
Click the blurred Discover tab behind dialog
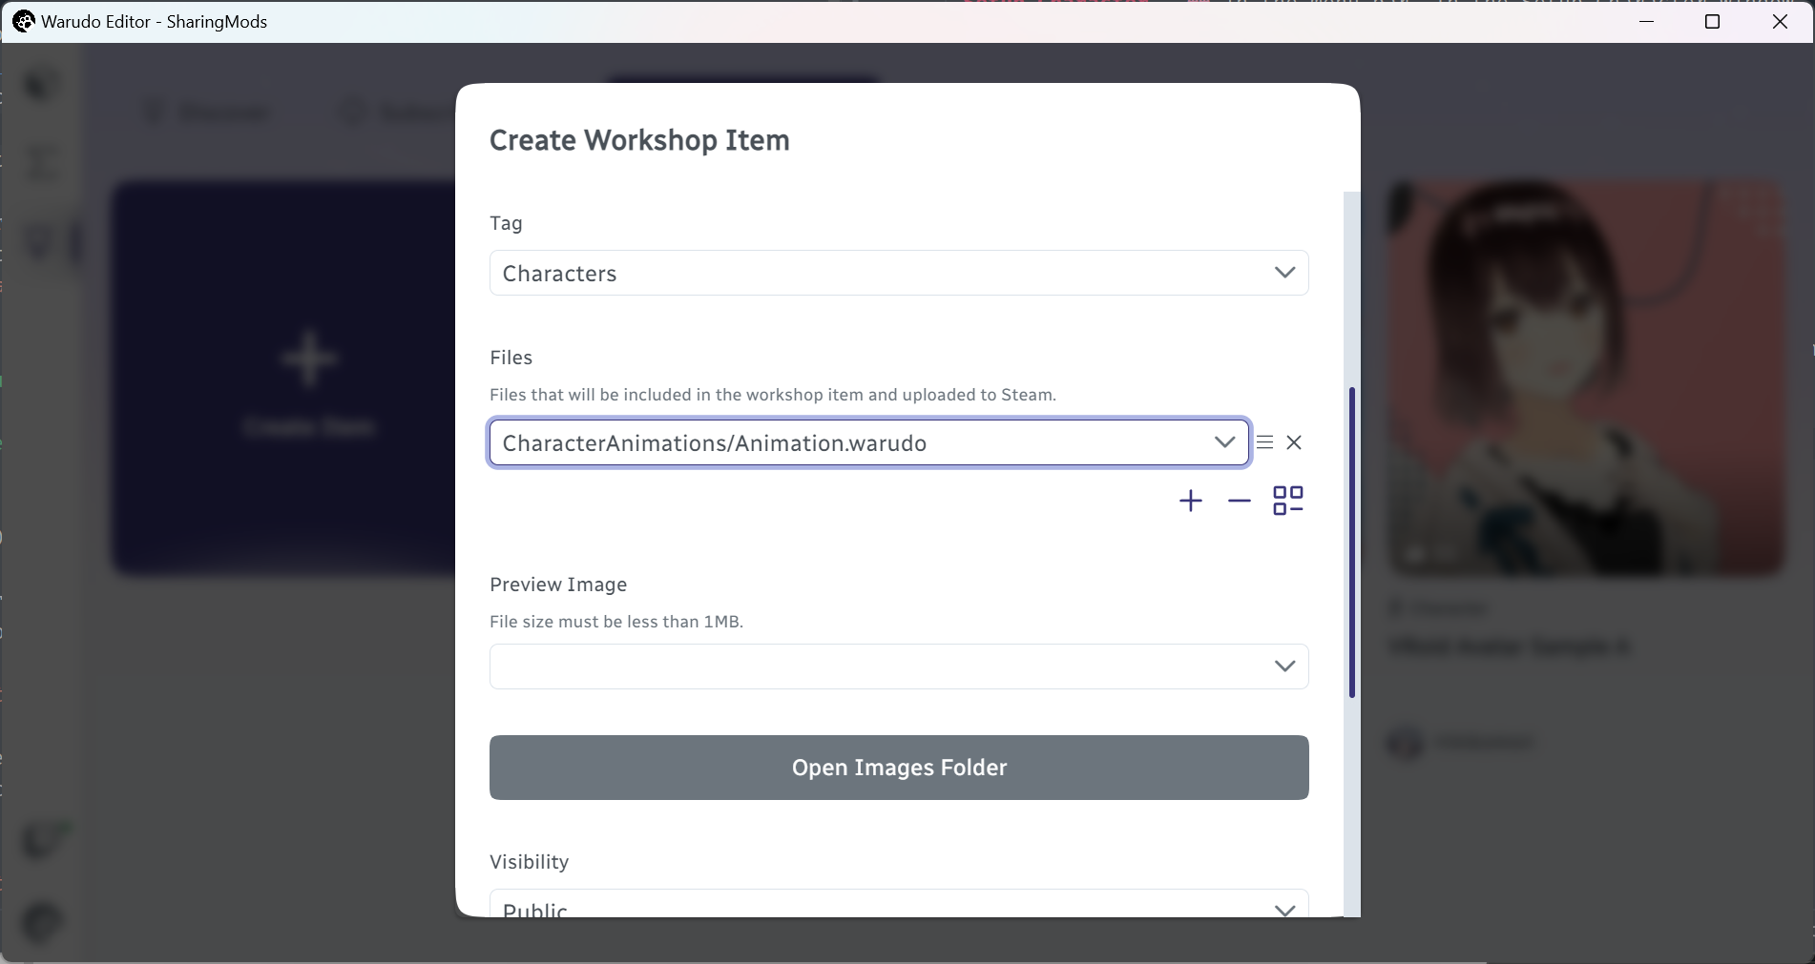pos(208,113)
